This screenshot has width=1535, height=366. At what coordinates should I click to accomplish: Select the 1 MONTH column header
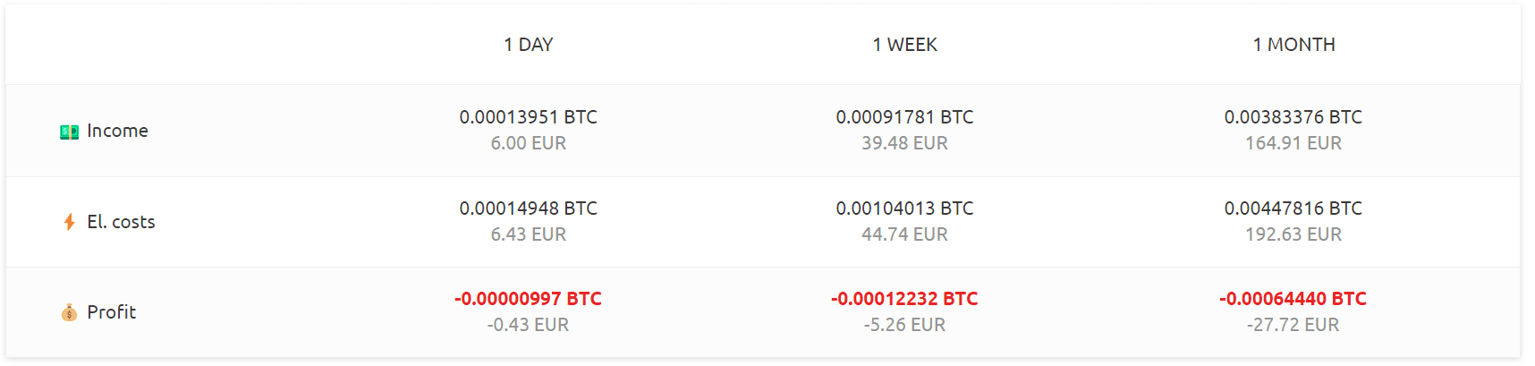point(1293,45)
